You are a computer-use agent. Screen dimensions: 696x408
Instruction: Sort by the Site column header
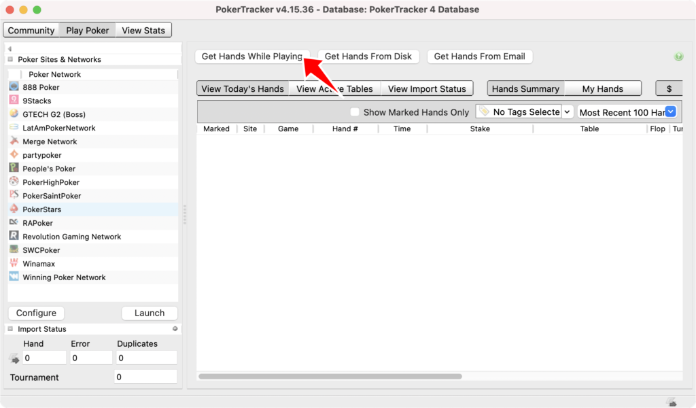click(250, 129)
